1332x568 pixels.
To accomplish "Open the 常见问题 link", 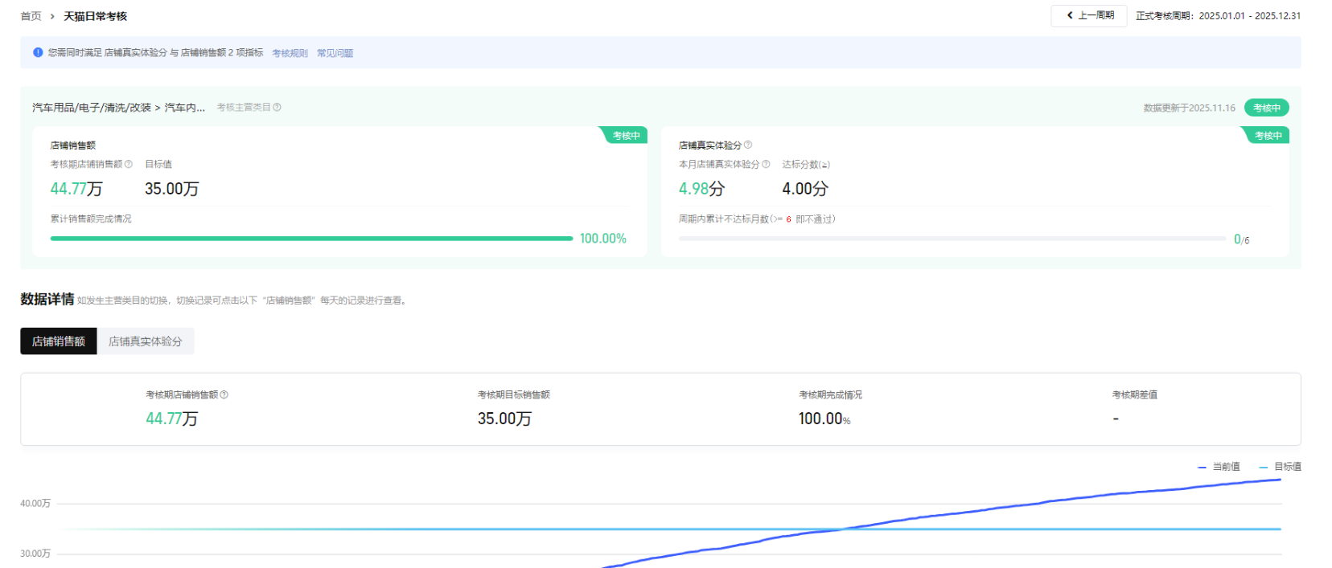I will [335, 53].
